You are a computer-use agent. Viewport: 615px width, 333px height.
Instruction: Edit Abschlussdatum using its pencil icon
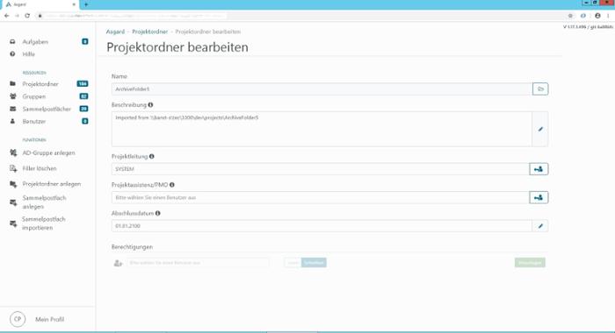tap(540, 226)
